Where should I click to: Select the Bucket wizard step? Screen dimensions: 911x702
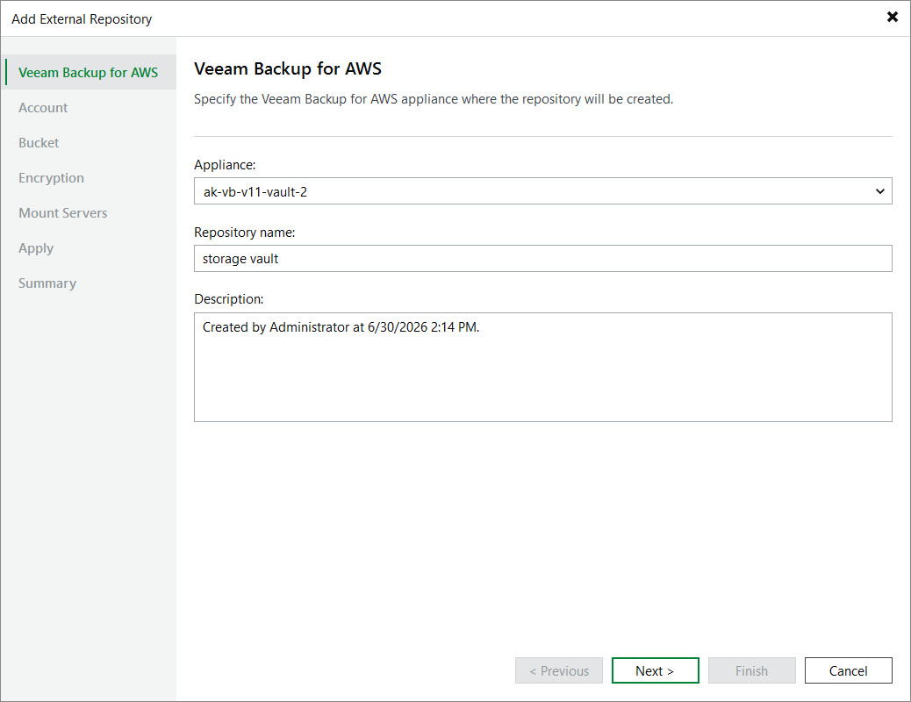click(x=39, y=143)
